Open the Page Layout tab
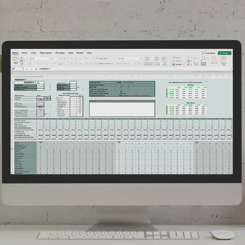Image resolution: width=245 pixels, height=245 pixels. tap(45, 53)
